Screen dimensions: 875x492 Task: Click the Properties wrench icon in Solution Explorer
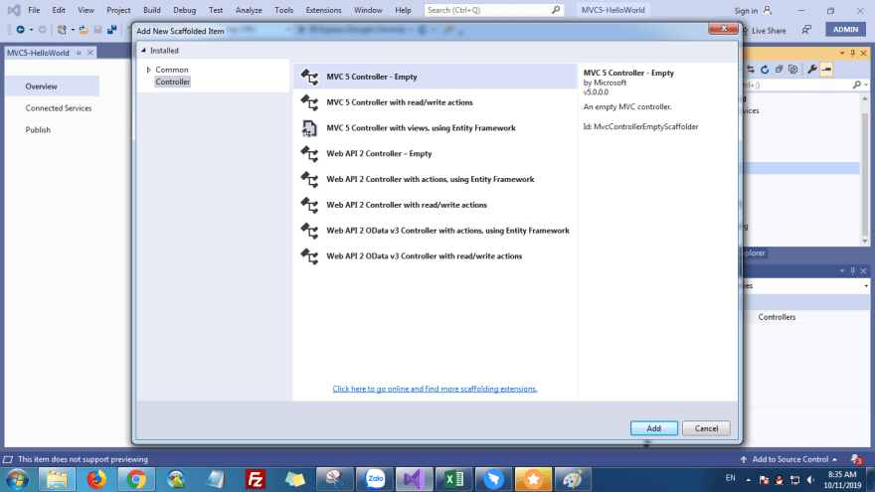click(812, 70)
